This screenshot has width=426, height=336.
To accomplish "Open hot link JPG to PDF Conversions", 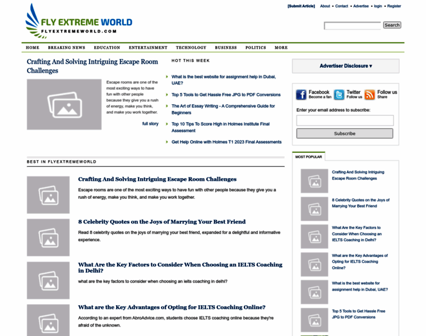I will pyautogui.click(x=226, y=95).
